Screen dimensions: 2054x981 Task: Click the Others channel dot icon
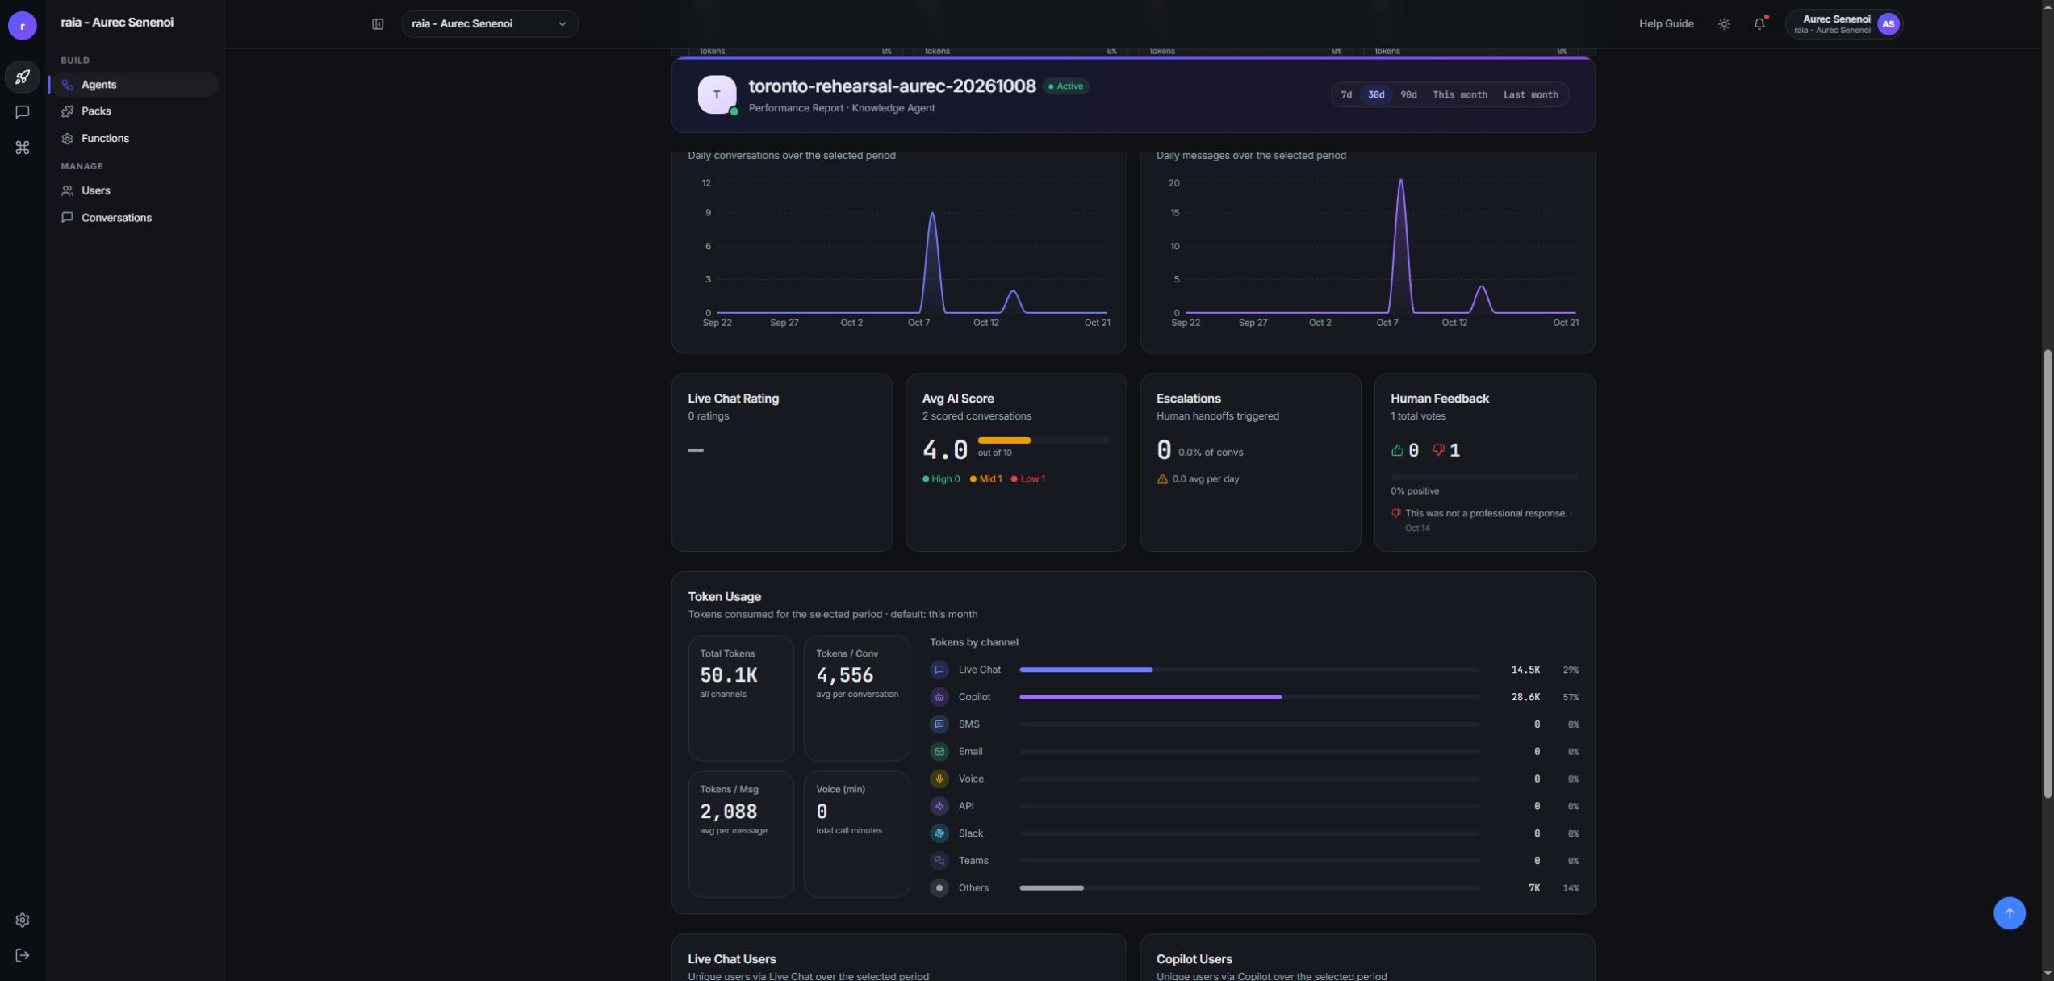tap(939, 888)
